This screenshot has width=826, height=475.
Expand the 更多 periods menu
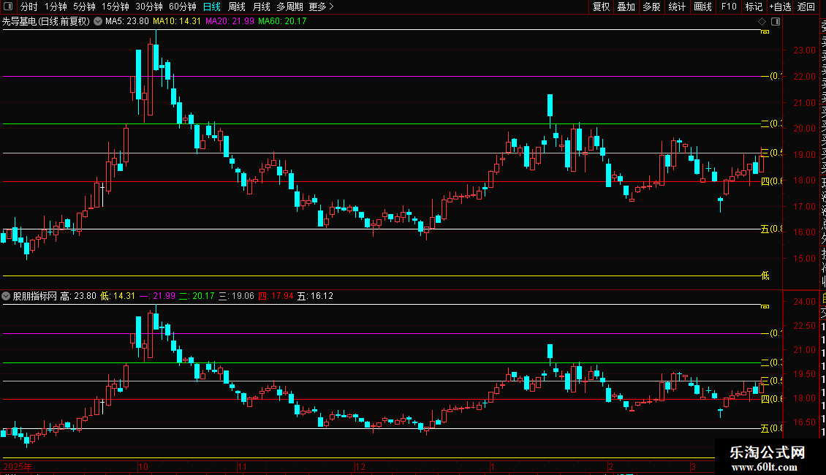(322, 7)
